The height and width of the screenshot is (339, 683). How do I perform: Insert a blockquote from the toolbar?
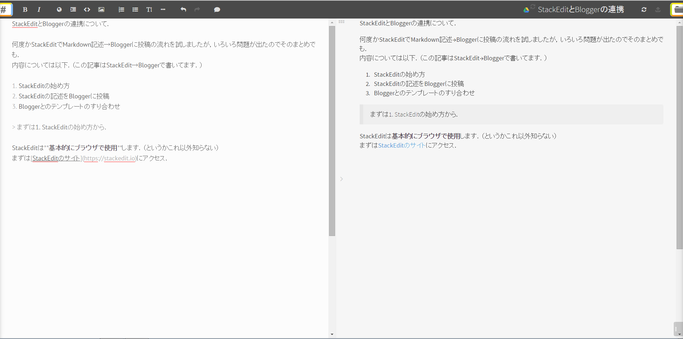73,10
